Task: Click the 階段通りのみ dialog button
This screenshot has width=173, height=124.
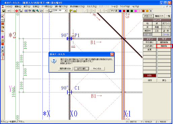Action: pyautogui.click(x=65, y=69)
